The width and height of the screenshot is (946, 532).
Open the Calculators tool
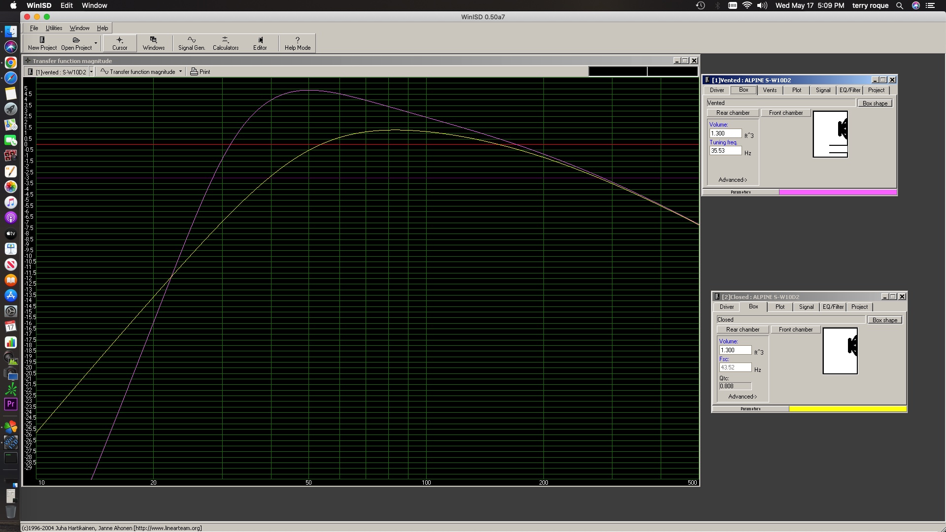[225, 43]
